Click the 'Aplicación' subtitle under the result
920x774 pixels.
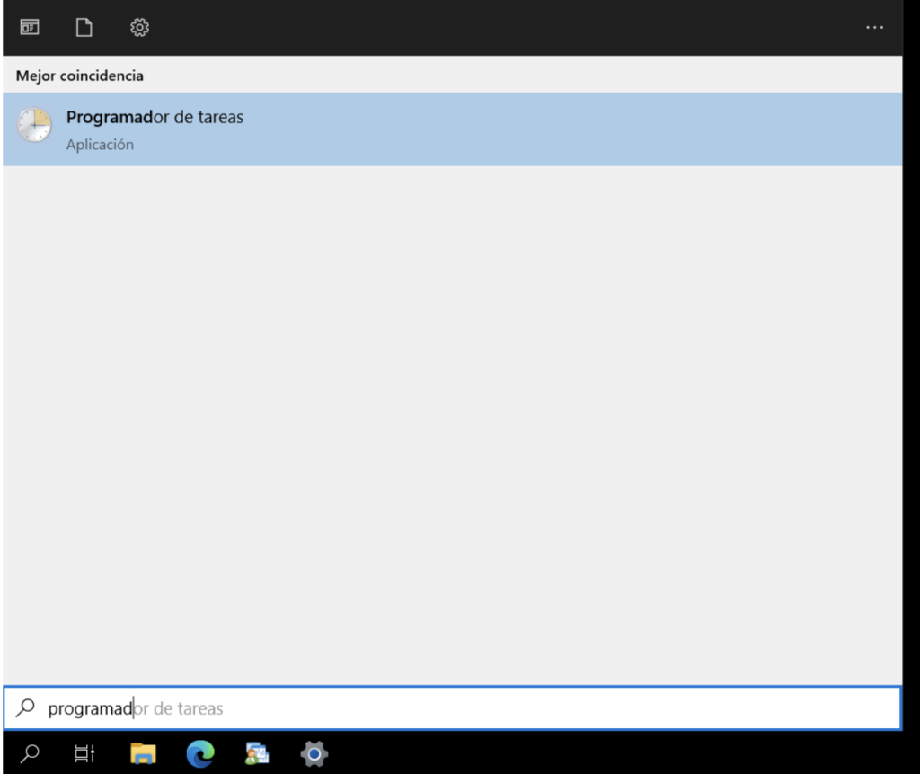coord(100,145)
